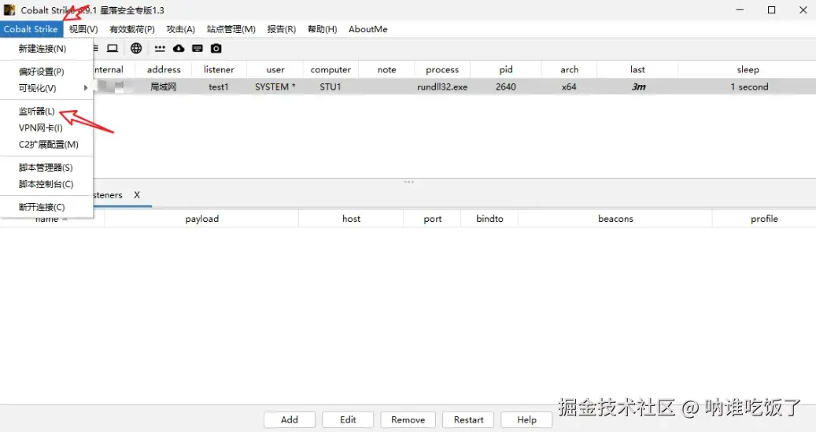Screen dimensions: 816x432
Task: Click the cloud download toolbar icon
Action: tap(179, 49)
